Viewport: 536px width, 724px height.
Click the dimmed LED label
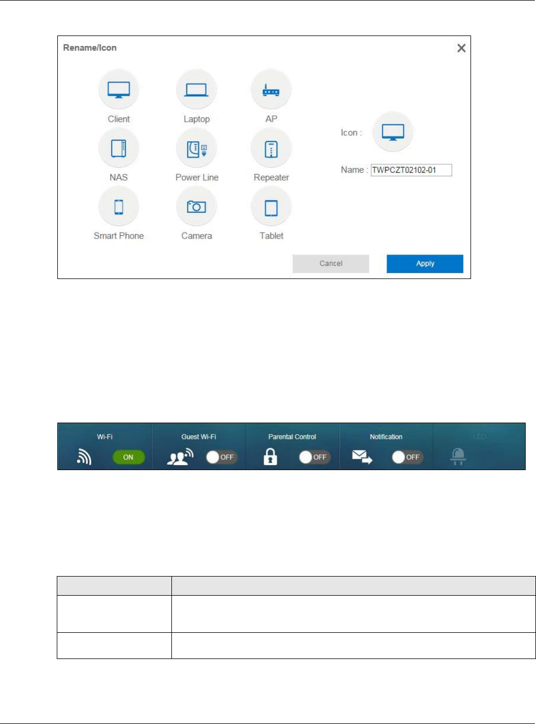pos(479,437)
